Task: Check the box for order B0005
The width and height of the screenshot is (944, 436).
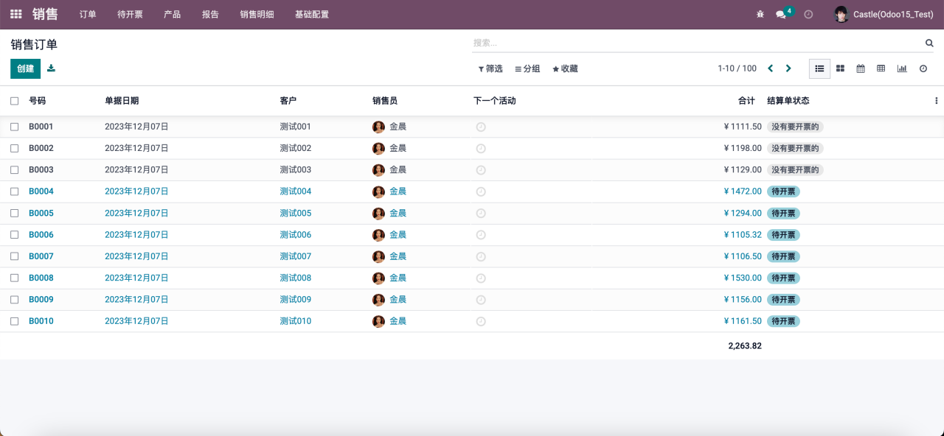Action: (x=14, y=214)
